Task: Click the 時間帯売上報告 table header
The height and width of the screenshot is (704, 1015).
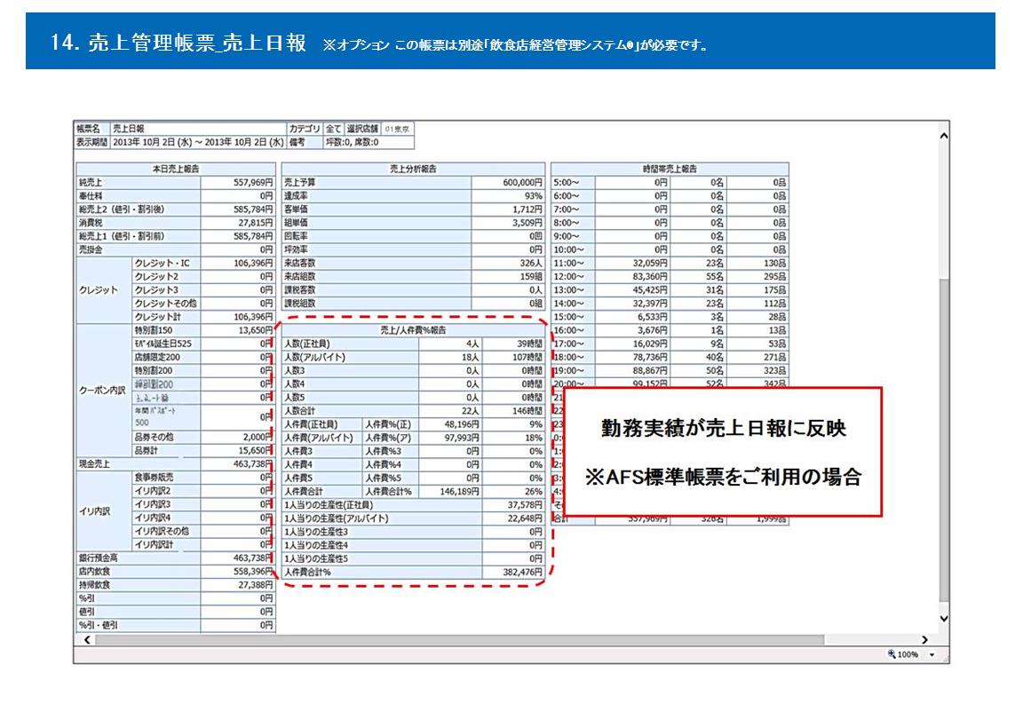Action: (670, 169)
